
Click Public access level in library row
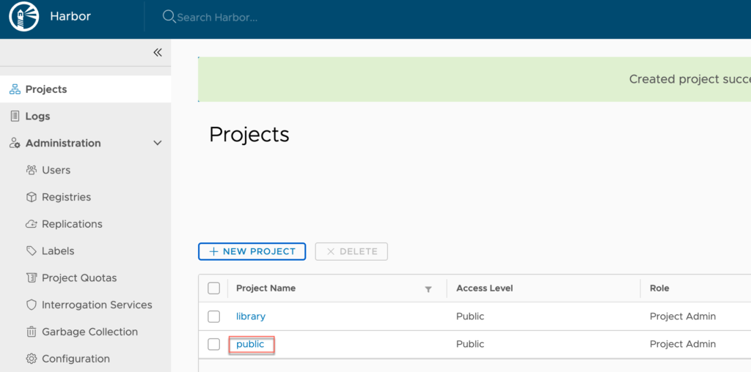tap(470, 316)
